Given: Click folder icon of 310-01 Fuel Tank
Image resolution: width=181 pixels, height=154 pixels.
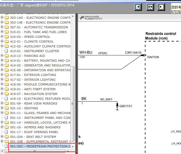Looking at the screenshot, I should (7, 32).
